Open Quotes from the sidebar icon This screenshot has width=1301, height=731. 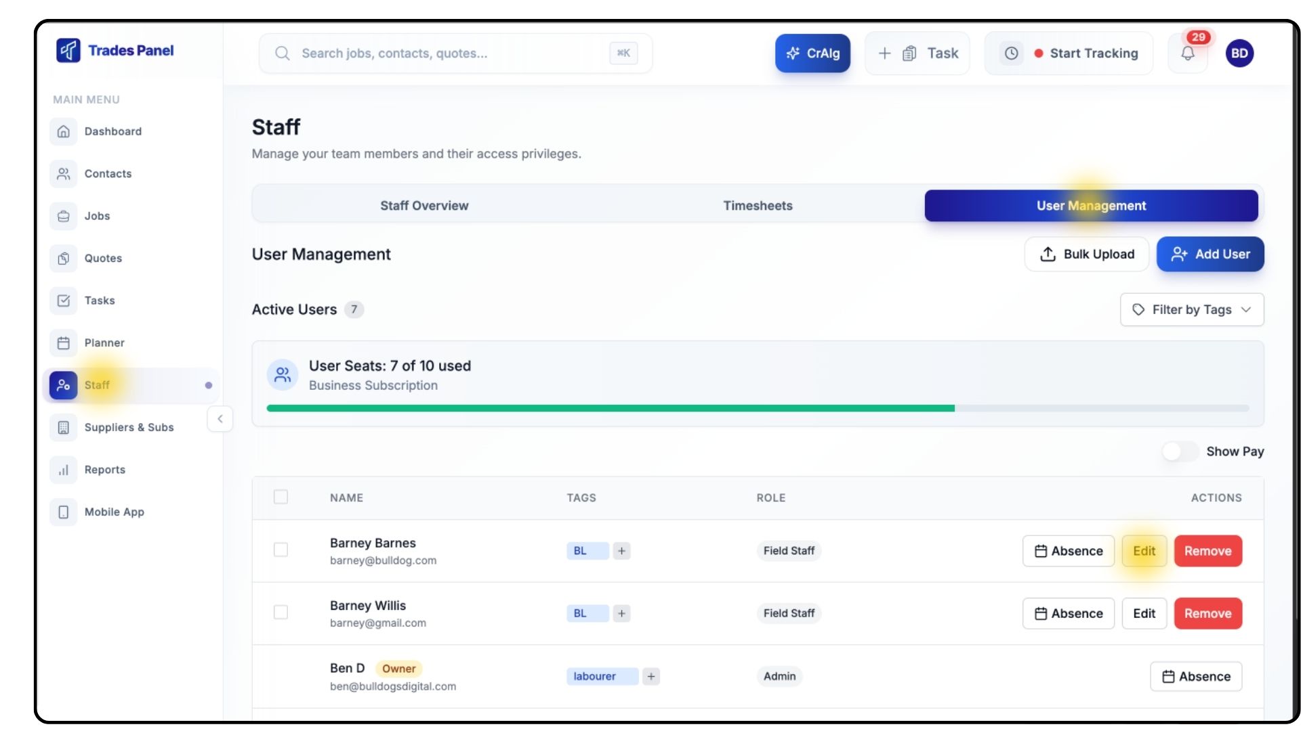tap(64, 259)
